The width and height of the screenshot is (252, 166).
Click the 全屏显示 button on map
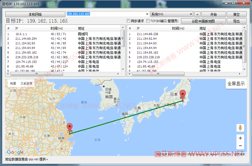point(236,84)
